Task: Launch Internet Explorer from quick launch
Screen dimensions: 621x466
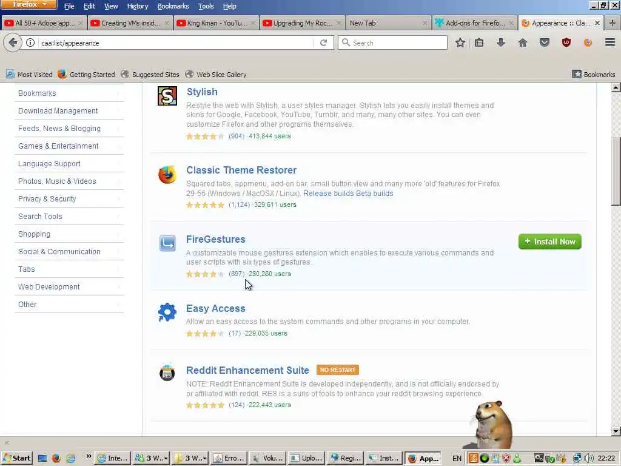Action: pos(70,459)
